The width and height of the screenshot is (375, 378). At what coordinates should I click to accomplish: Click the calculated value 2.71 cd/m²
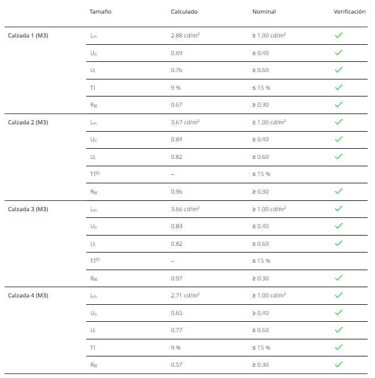click(185, 295)
